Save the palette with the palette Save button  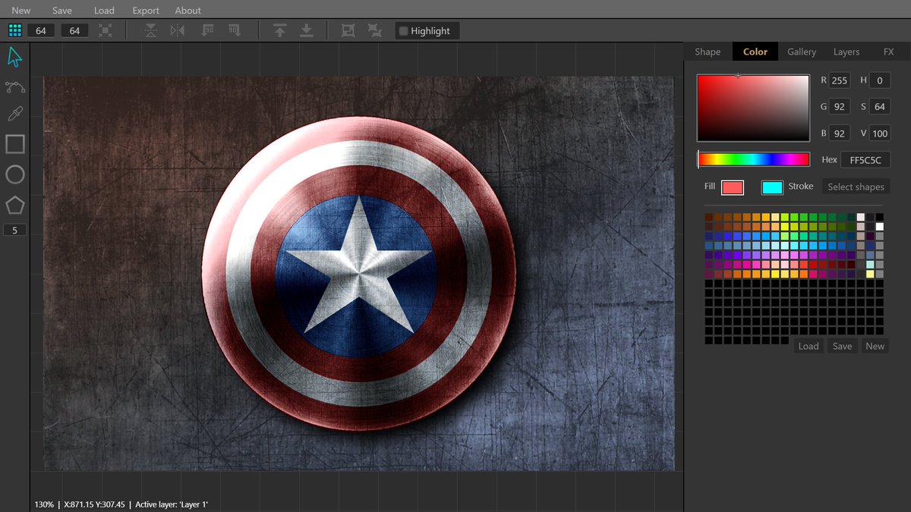pyautogui.click(x=842, y=346)
